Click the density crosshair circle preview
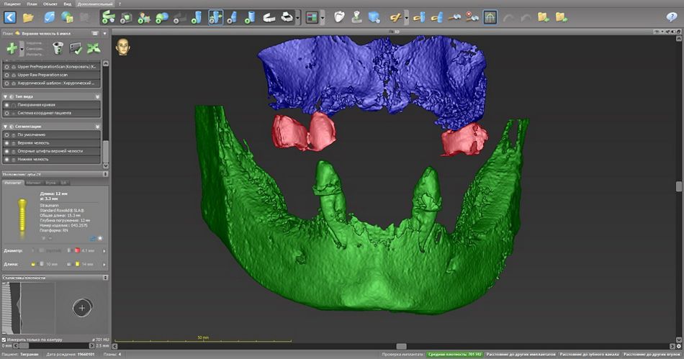This screenshot has width=684, height=359. tap(82, 309)
